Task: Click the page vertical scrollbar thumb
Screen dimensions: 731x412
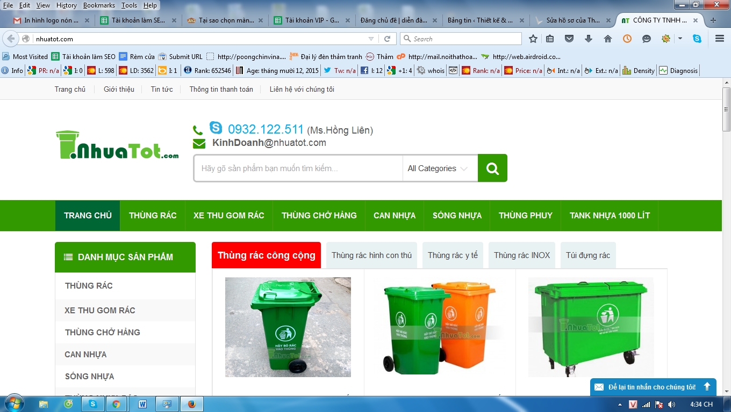Action: coord(726,109)
